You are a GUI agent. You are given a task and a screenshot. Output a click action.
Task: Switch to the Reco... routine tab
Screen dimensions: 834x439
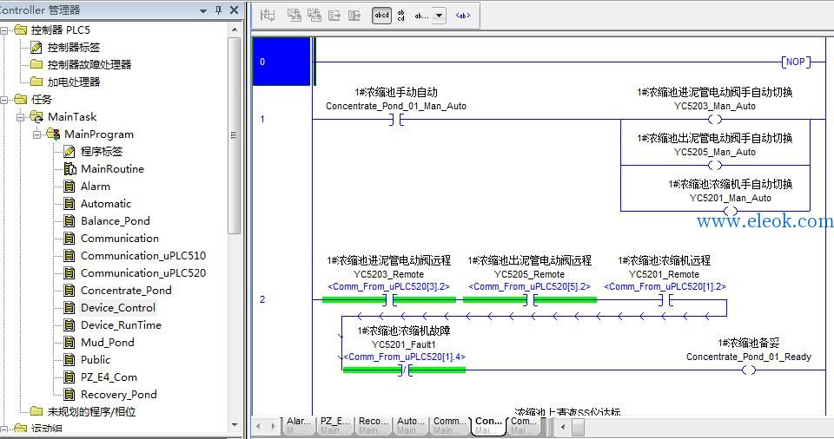point(373,426)
